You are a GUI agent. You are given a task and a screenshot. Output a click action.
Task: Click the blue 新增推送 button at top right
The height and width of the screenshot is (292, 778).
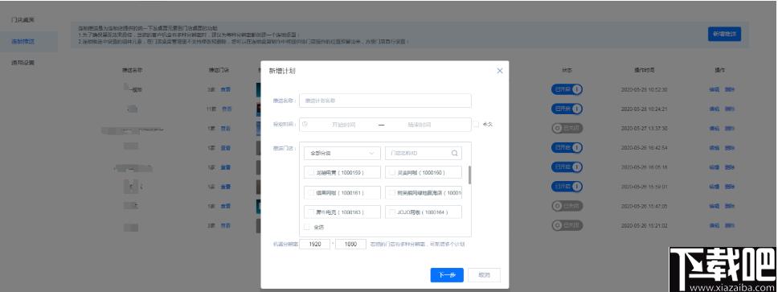tap(724, 34)
